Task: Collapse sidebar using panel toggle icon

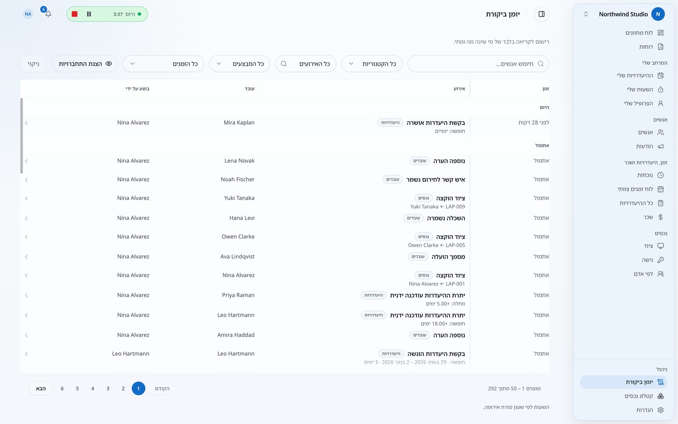Action: (x=541, y=14)
